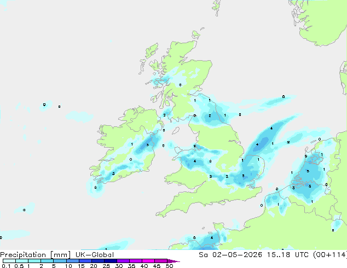Click the '0.5' legend scale label
This screenshot has height=268, width=347.
[19, 266]
